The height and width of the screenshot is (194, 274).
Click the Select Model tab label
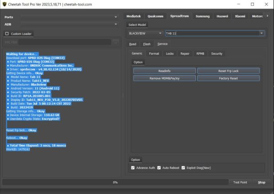pos(137,25)
